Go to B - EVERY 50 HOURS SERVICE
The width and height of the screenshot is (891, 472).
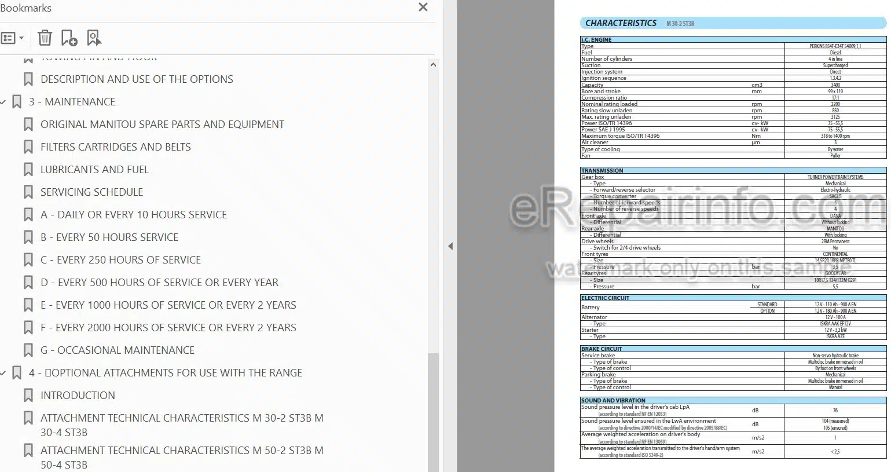coord(109,237)
